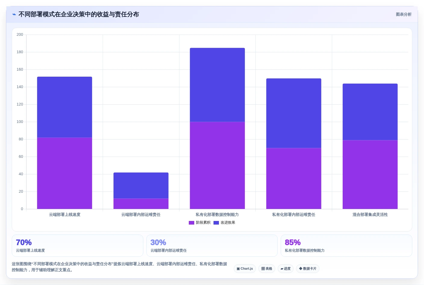Click the 云端部署上线速度 card caption
This screenshot has height=285, width=424.
30,250
